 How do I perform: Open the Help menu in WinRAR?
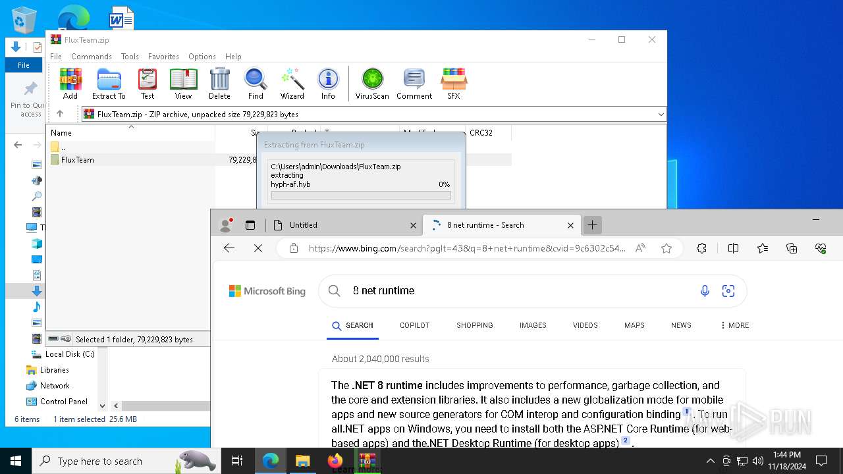click(233, 57)
